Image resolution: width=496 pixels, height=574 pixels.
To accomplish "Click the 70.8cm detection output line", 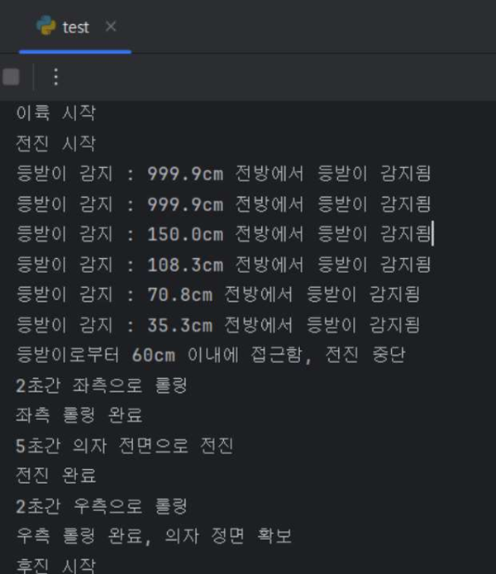I will 218,294.
